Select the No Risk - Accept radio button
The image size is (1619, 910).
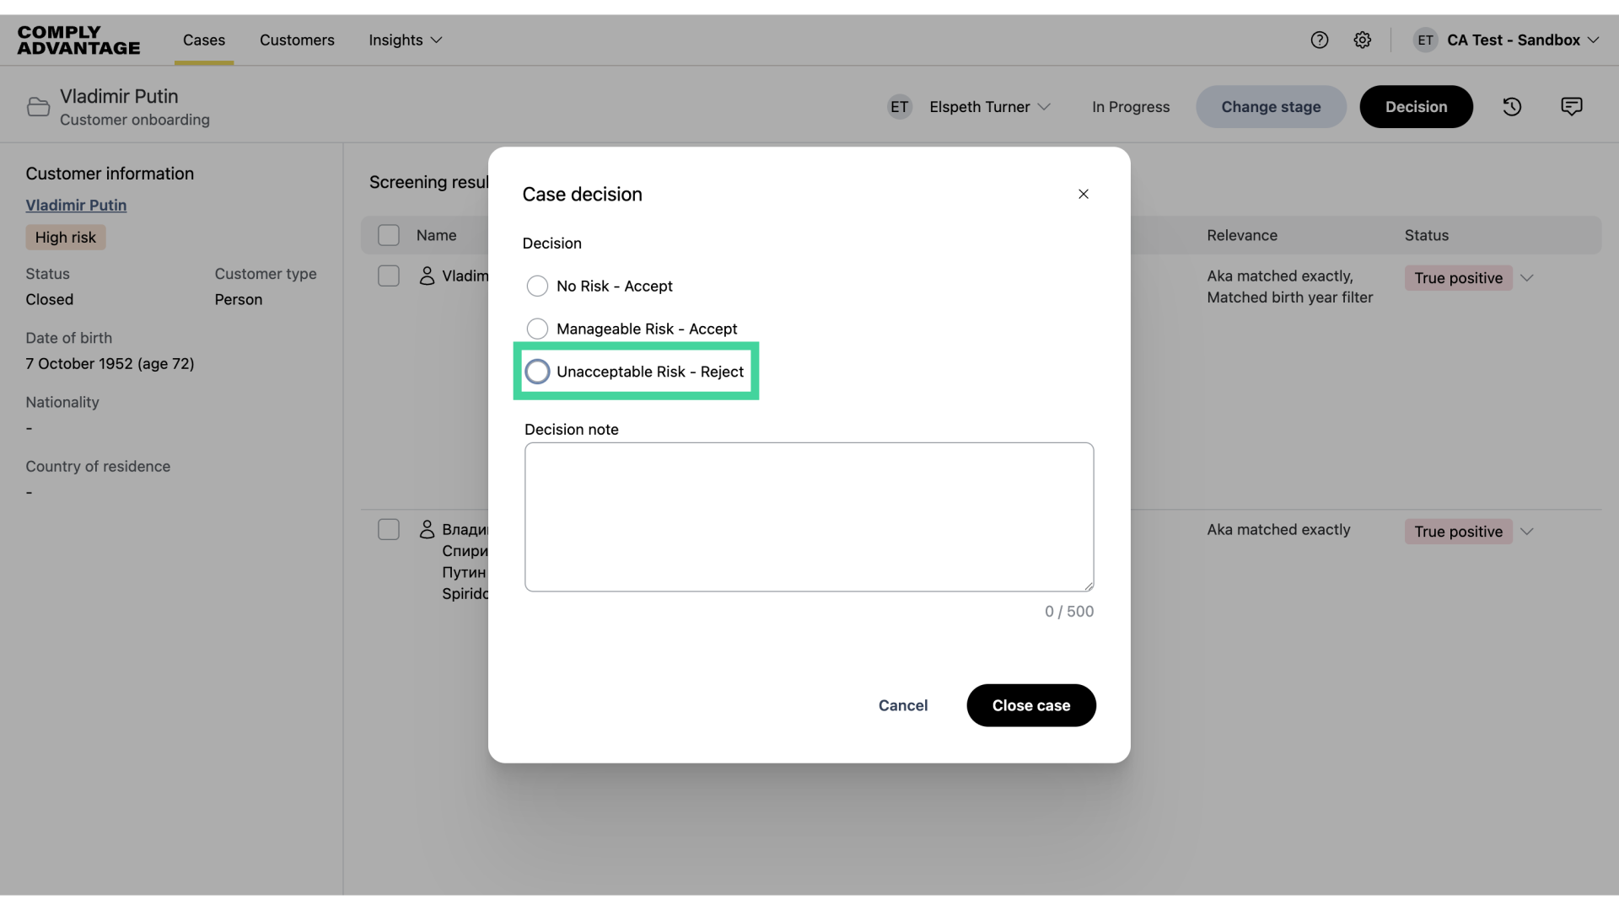click(x=537, y=286)
